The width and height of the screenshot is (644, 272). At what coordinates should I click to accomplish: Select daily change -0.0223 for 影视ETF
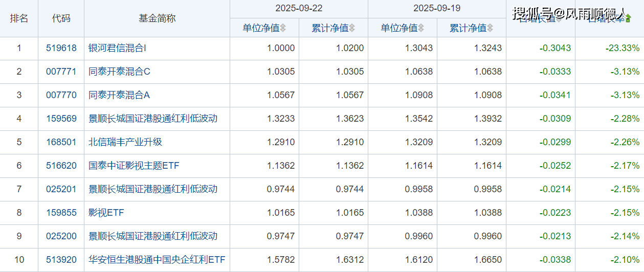coord(556,213)
